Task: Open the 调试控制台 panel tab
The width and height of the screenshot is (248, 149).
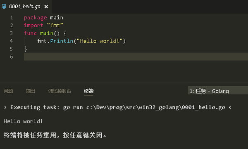Action: pyautogui.click(x=60, y=91)
